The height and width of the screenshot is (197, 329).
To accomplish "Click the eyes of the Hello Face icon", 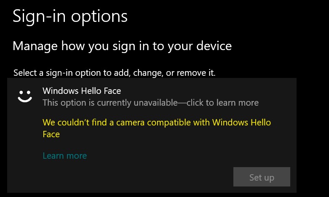I will click(x=25, y=92).
